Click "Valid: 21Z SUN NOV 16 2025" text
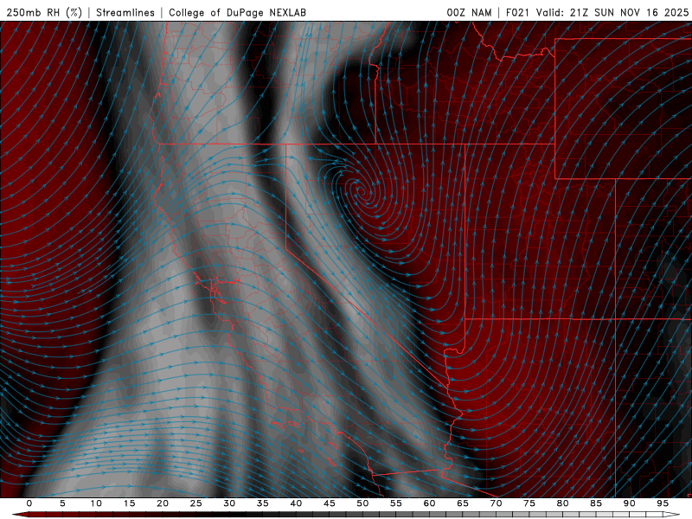692x519 pixels. 612,12
